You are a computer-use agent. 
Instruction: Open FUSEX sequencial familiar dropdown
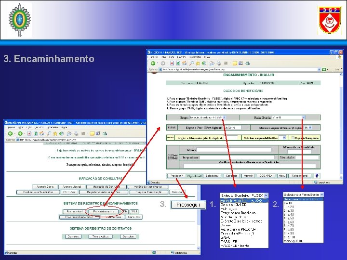pos(310,128)
